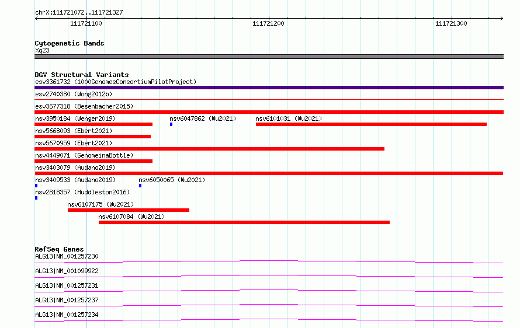Open the nsv5670959 (Ebert2021) variant bar
Screen dimensions: 520x328
(209, 149)
